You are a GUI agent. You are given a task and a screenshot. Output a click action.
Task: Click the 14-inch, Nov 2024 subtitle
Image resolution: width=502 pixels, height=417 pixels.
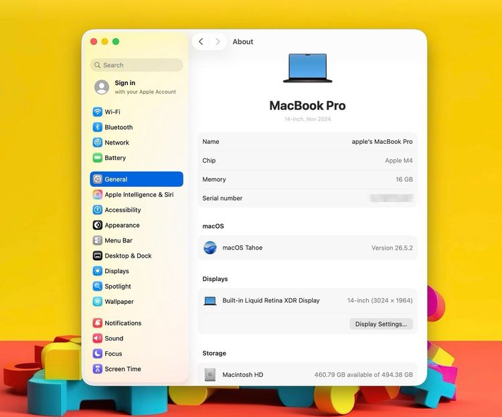pyautogui.click(x=308, y=119)
